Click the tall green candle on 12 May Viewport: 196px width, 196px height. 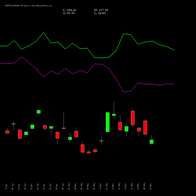108,122
